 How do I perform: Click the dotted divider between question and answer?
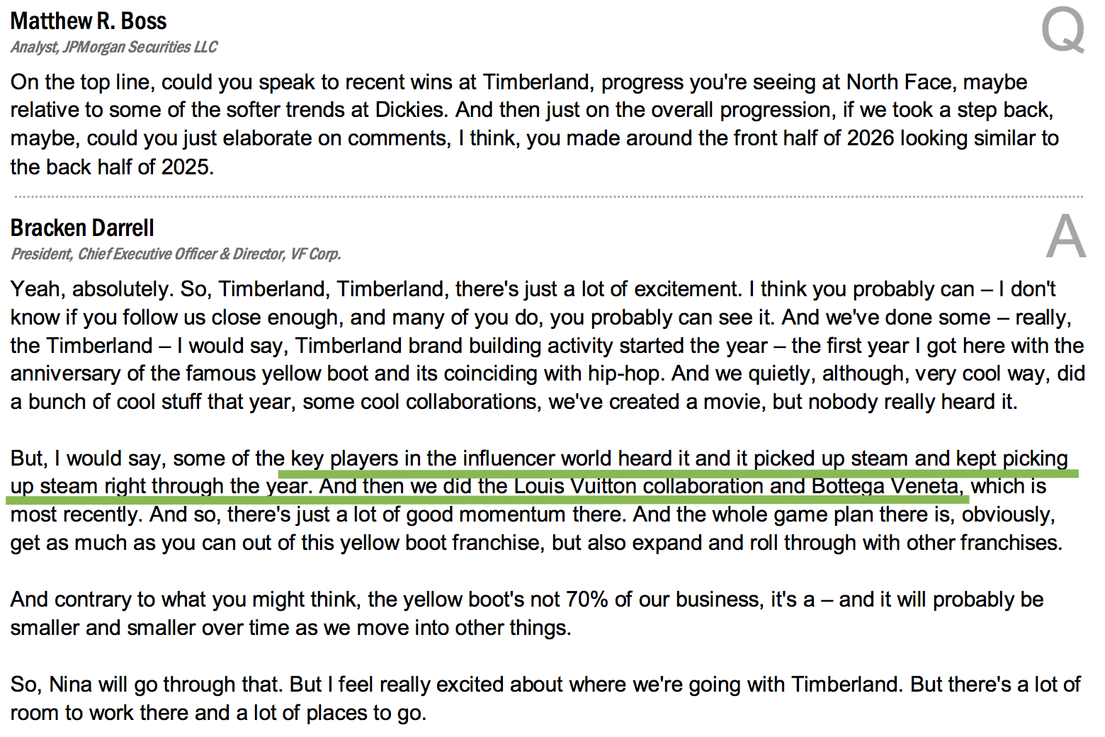click(548, 196)
